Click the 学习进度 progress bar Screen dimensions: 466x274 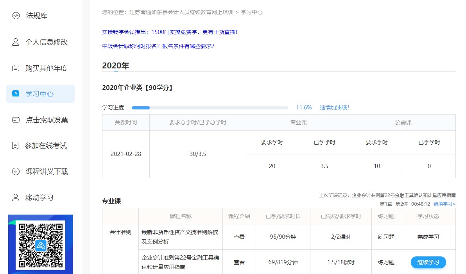point(210,107)
